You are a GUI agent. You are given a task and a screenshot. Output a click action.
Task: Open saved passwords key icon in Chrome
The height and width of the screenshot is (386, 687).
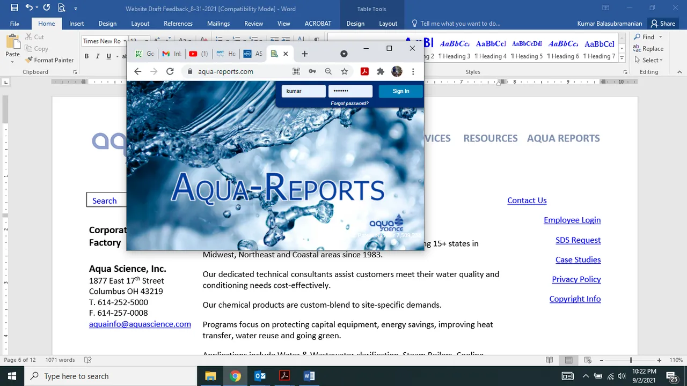(x=312, y=71)
